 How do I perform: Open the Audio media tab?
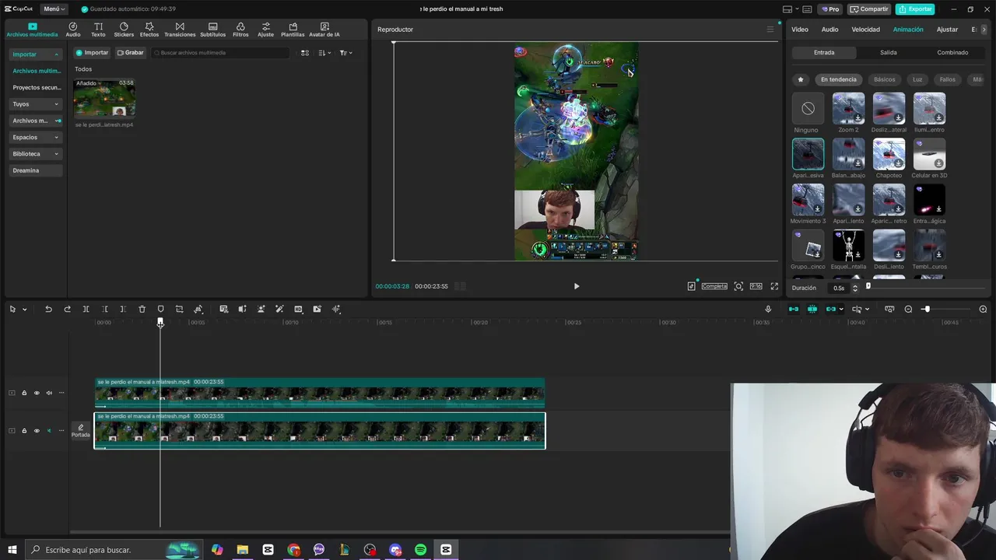tap(73, 30)
